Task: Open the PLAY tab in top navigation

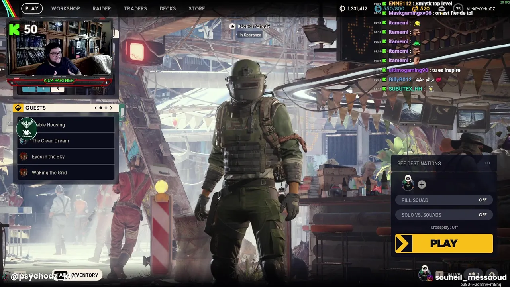Action: 32,8
